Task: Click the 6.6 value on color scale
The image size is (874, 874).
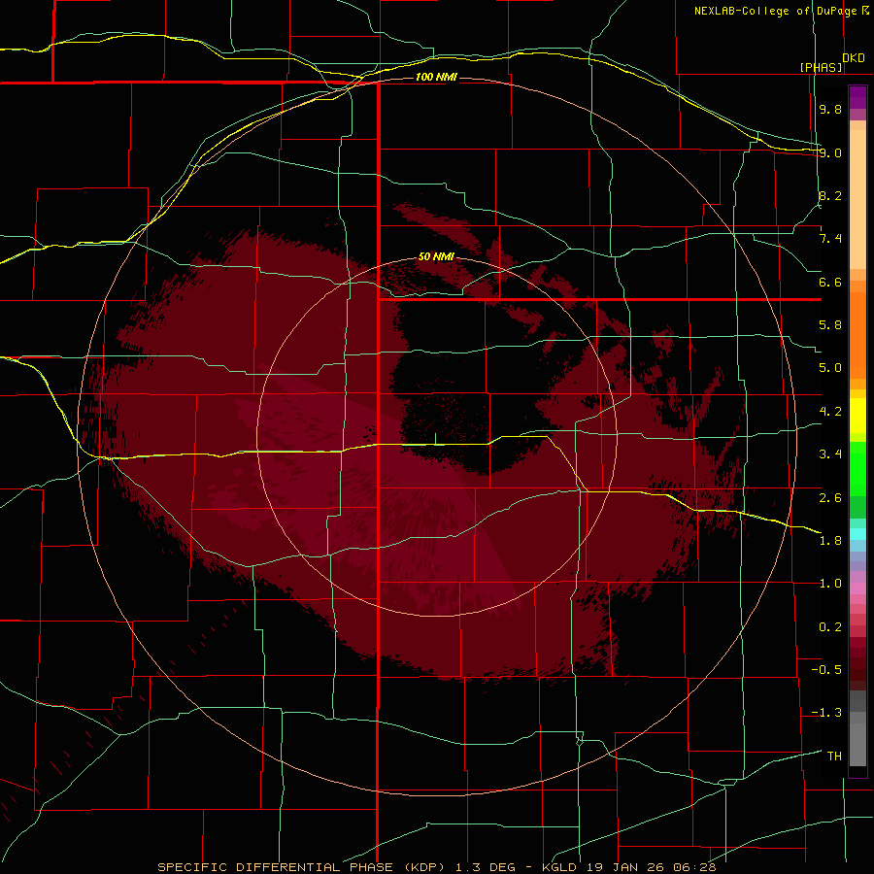Action: 830,282
